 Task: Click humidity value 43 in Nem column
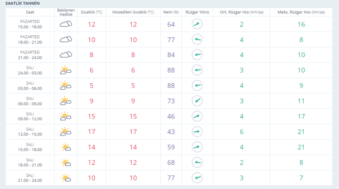pyautogui.click(x=171, y=132)
